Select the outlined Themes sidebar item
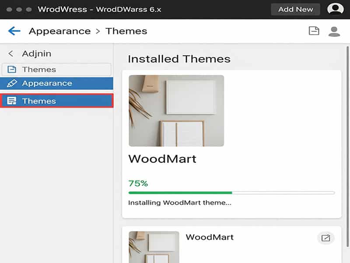This screenshot has height=263, width=350. coord(56,70)
